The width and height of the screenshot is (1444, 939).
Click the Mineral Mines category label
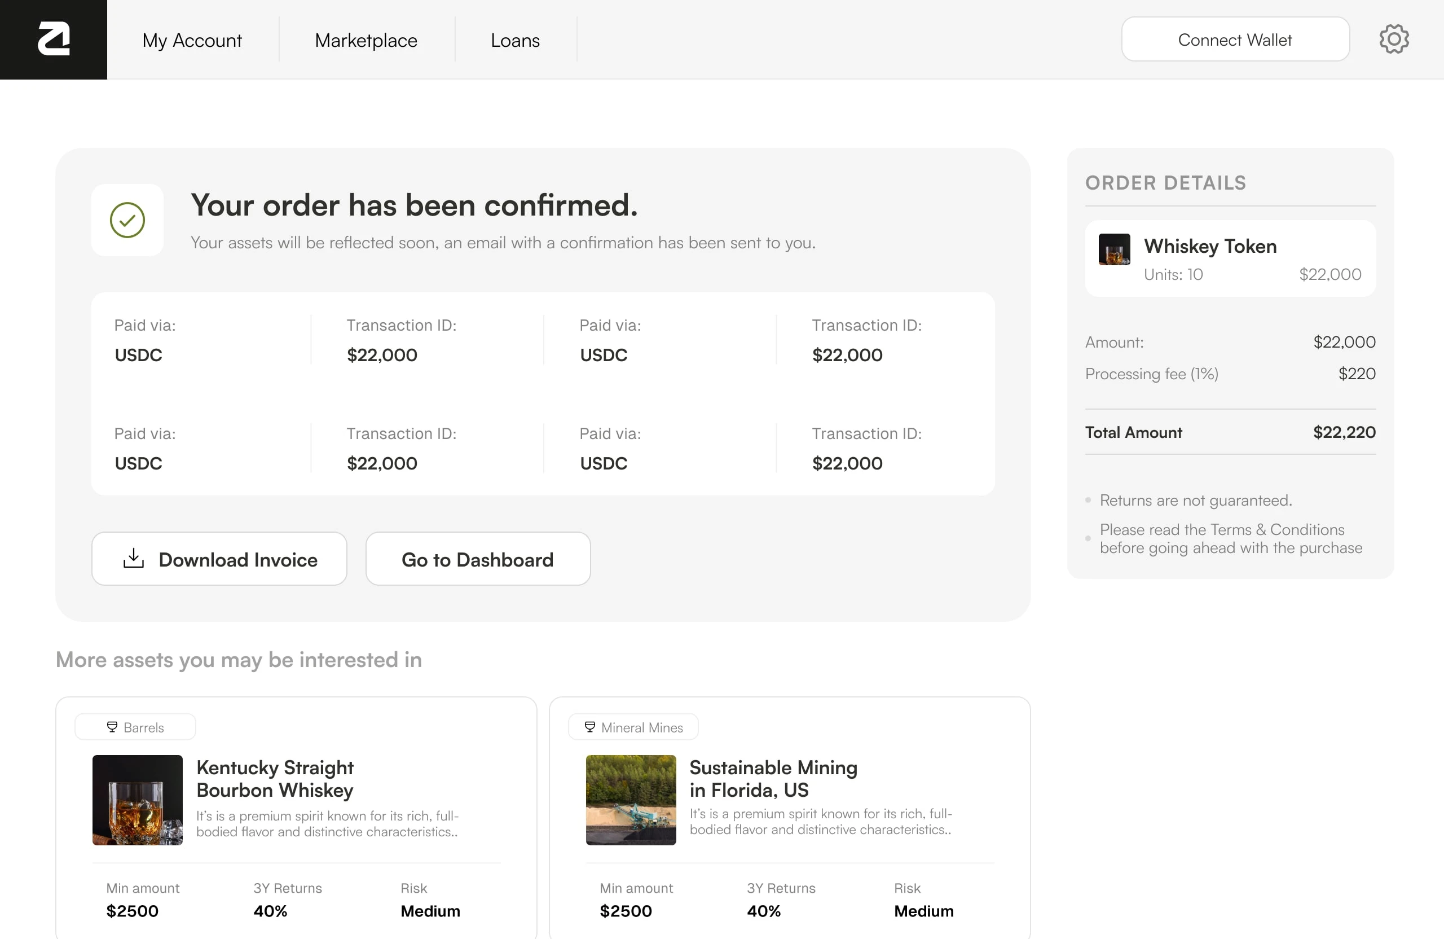[642, 727]
